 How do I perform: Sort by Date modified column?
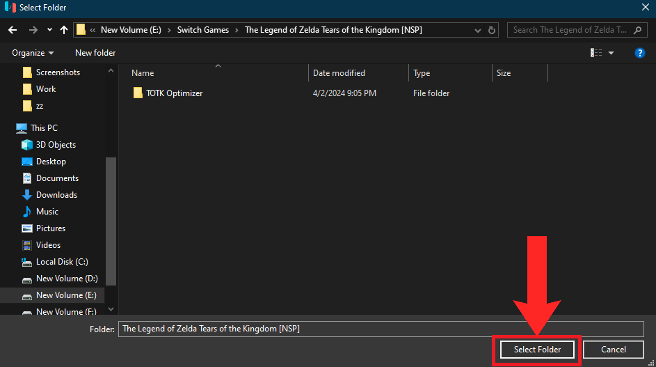point(339,73)
